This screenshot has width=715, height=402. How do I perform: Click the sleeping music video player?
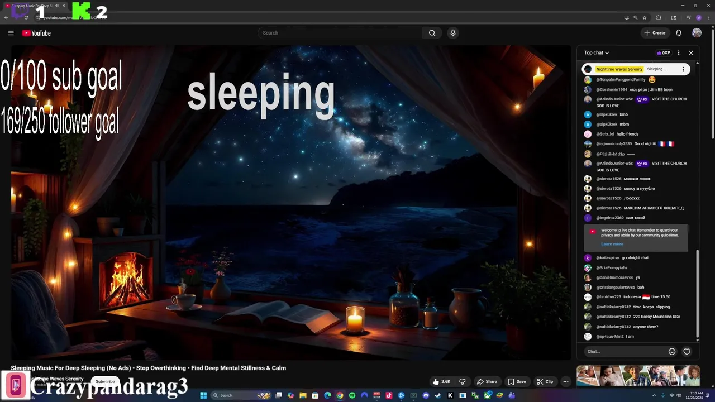click(290, 202)
